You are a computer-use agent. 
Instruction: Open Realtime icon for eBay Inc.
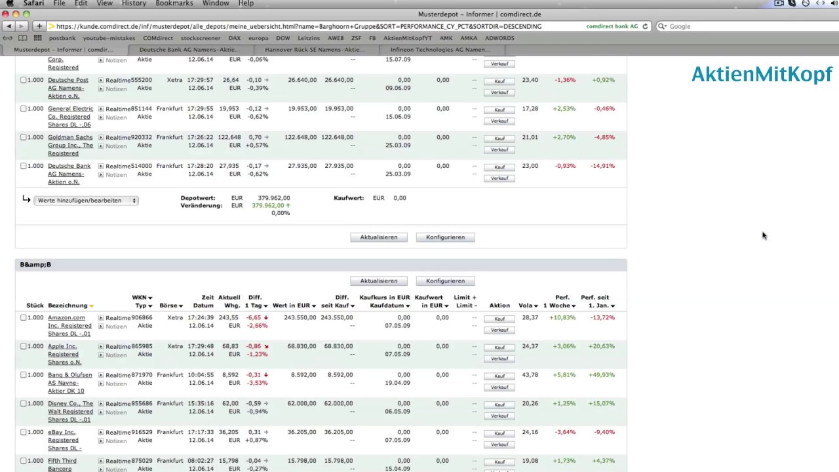click(101, 433)
